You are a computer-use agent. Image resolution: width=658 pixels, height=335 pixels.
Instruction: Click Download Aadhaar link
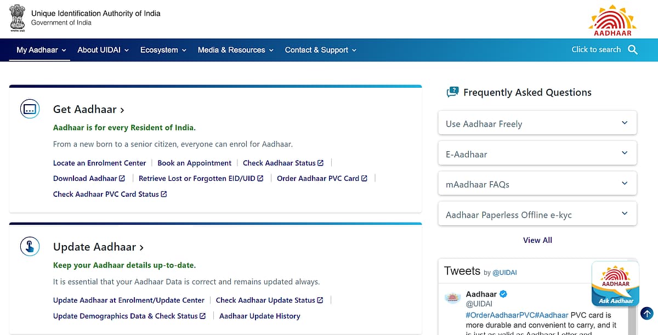tap(85, 178)
